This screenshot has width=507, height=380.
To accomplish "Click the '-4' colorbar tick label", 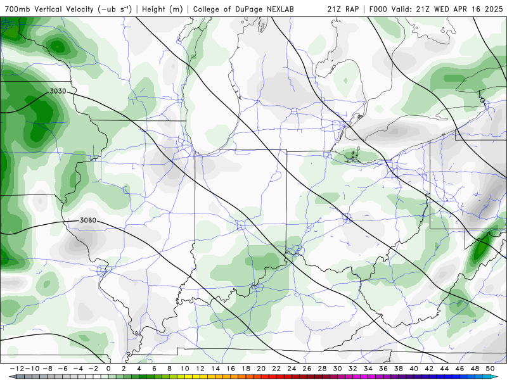I will [78, 369].
